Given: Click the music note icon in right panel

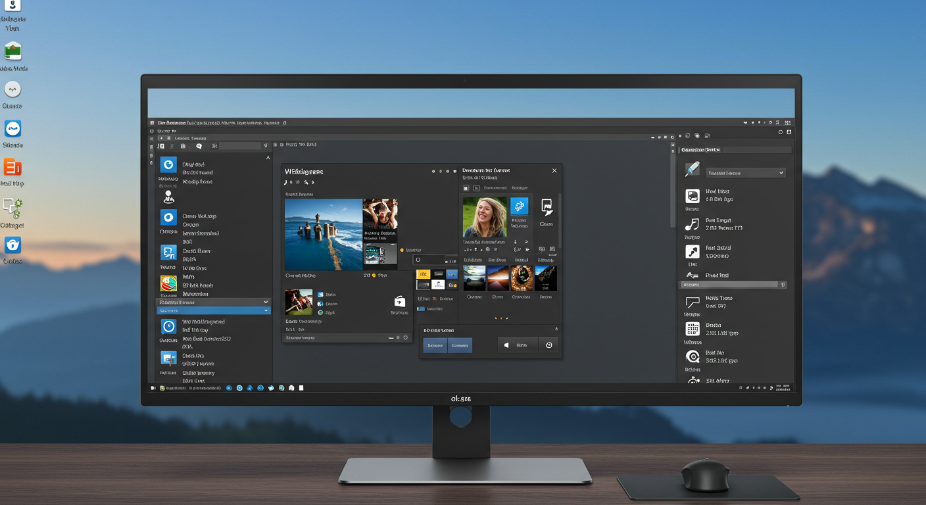Looking at the screenshot, I should pos(692,224).
